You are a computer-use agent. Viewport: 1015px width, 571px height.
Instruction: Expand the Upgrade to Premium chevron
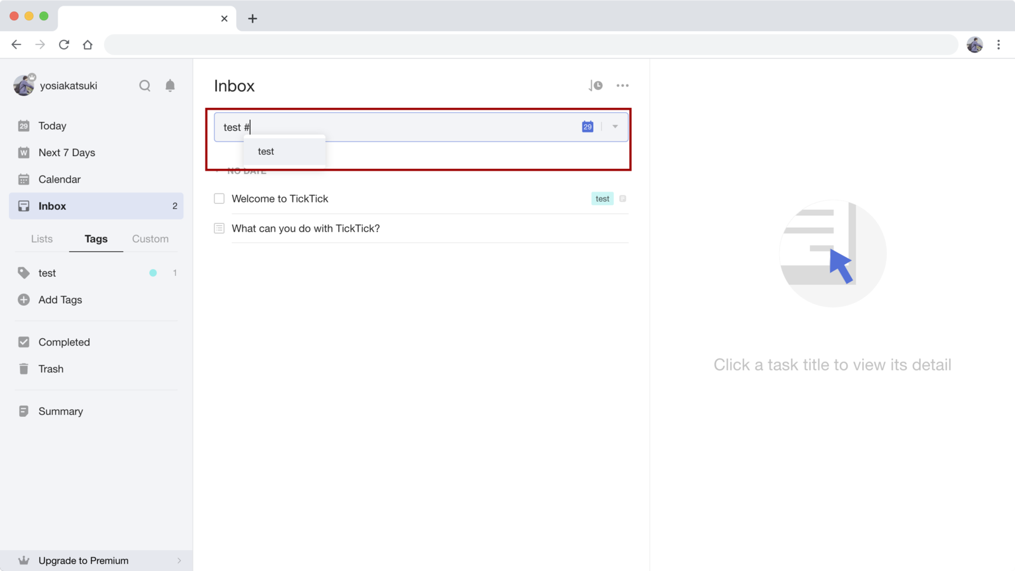[179, 560]
